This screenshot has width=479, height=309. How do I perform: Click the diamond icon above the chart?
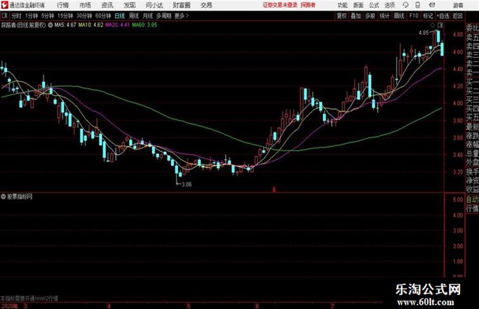[432, 25]
